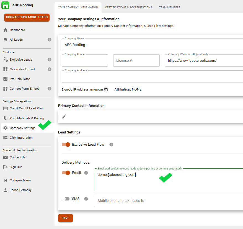The height and width of the screenshot is (229, 243).
Task: Click into the Company Phone field
Action: tap(85, 61)
